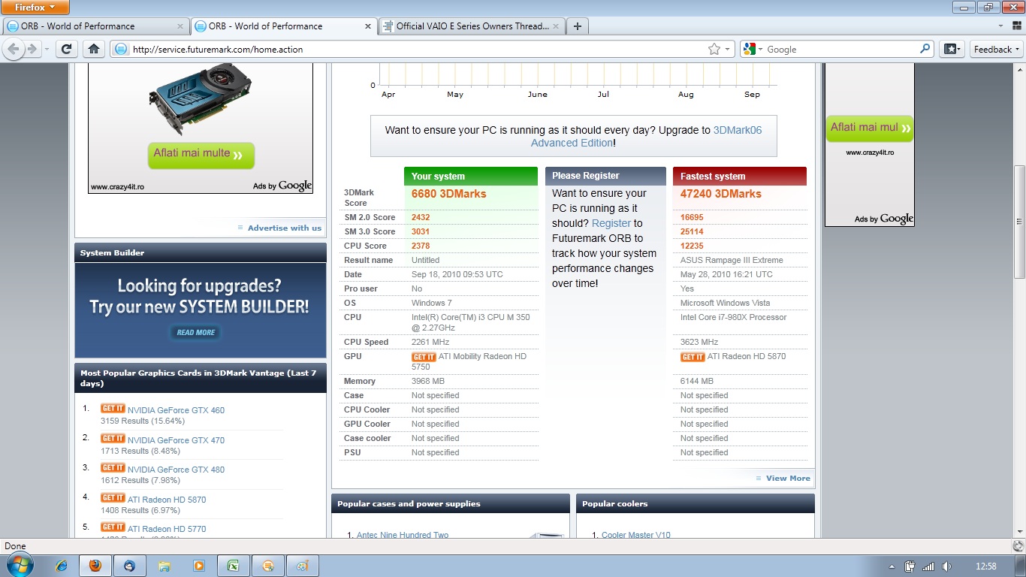Close the Official VAIO E Series tab

pyautogui.click(x=555, y=26)
